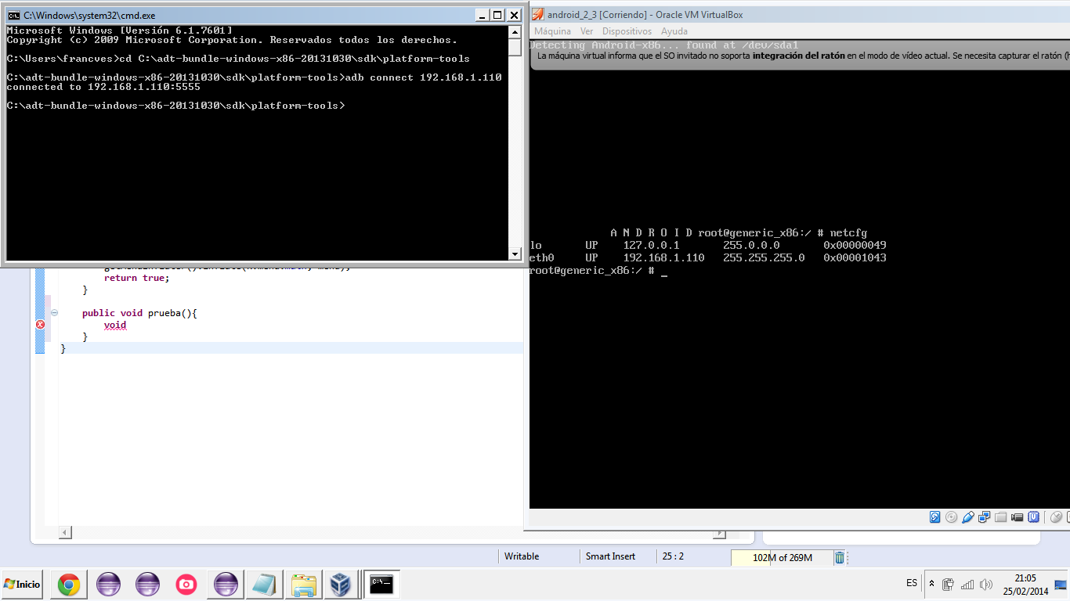The height and width of the screenshot is (601, 1070).
Task: Click the 255.255.255.0 netmask in the VM
Action: [x=764, y=257]
